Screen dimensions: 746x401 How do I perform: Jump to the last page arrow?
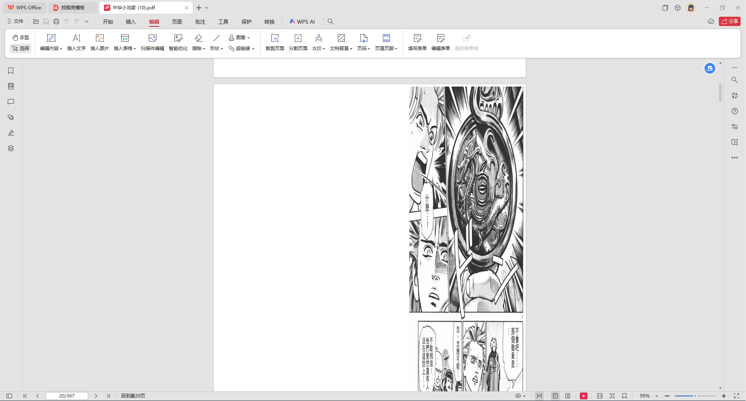pyautogui.click(x=108, y=396)
